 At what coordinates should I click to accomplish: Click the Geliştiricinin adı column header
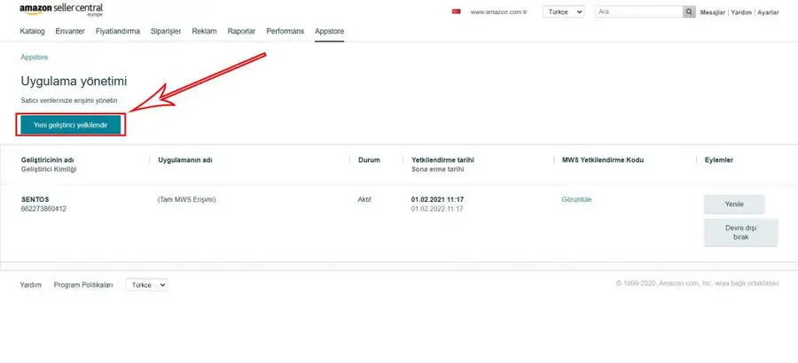pyautogui.click(x=47, y=160)
